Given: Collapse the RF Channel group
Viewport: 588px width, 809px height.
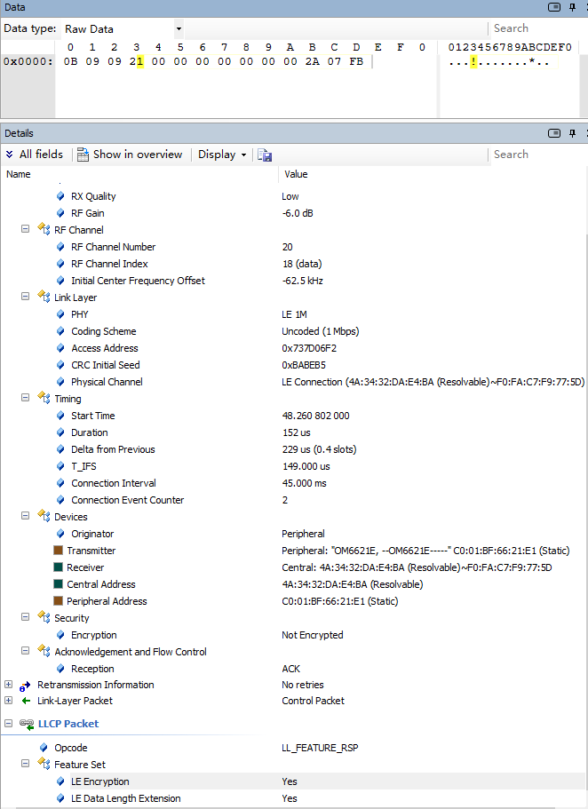Looking at the screenshot, I should (25, 229).
